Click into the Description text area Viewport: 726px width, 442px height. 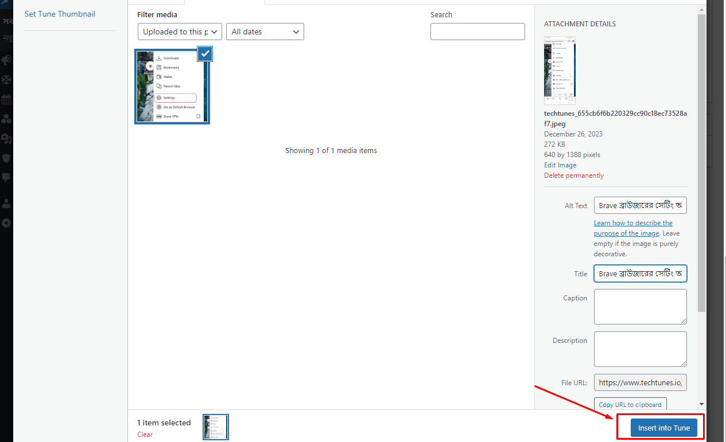pos(640,349)
